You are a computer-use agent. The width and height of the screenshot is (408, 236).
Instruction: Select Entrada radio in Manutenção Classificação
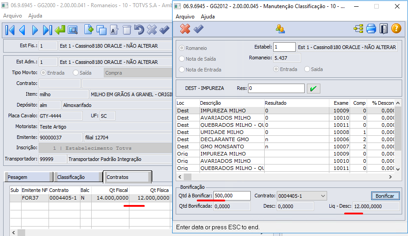click(276, 69)
